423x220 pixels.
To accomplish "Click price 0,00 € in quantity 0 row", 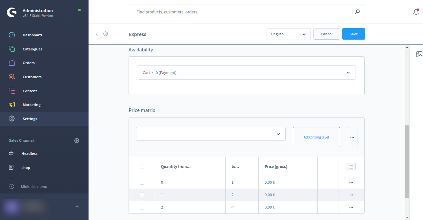I will [270, 182].
